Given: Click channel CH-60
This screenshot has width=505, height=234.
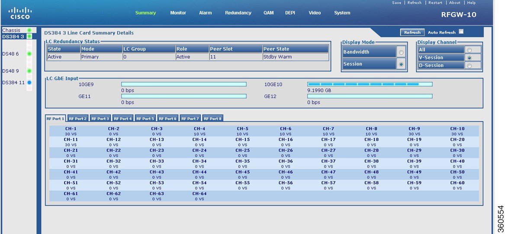Looking at the screenshot, I should tap(457, 183).
